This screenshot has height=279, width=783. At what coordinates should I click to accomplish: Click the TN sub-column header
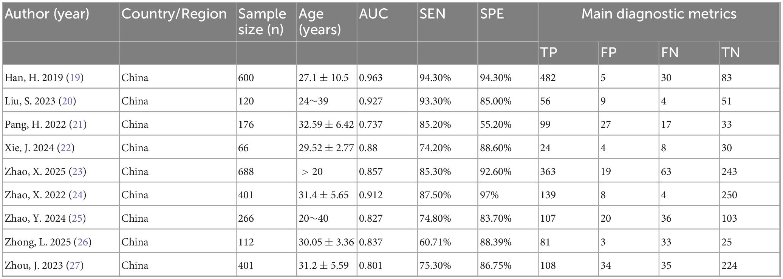click(x=730, y=52)
